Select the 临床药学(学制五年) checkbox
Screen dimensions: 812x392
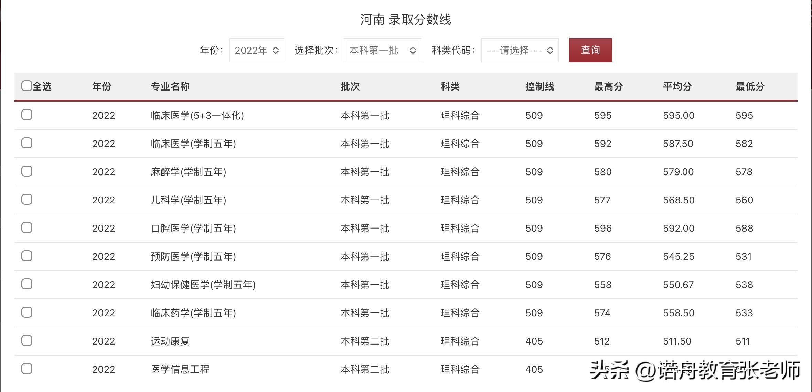pos(27,312)
